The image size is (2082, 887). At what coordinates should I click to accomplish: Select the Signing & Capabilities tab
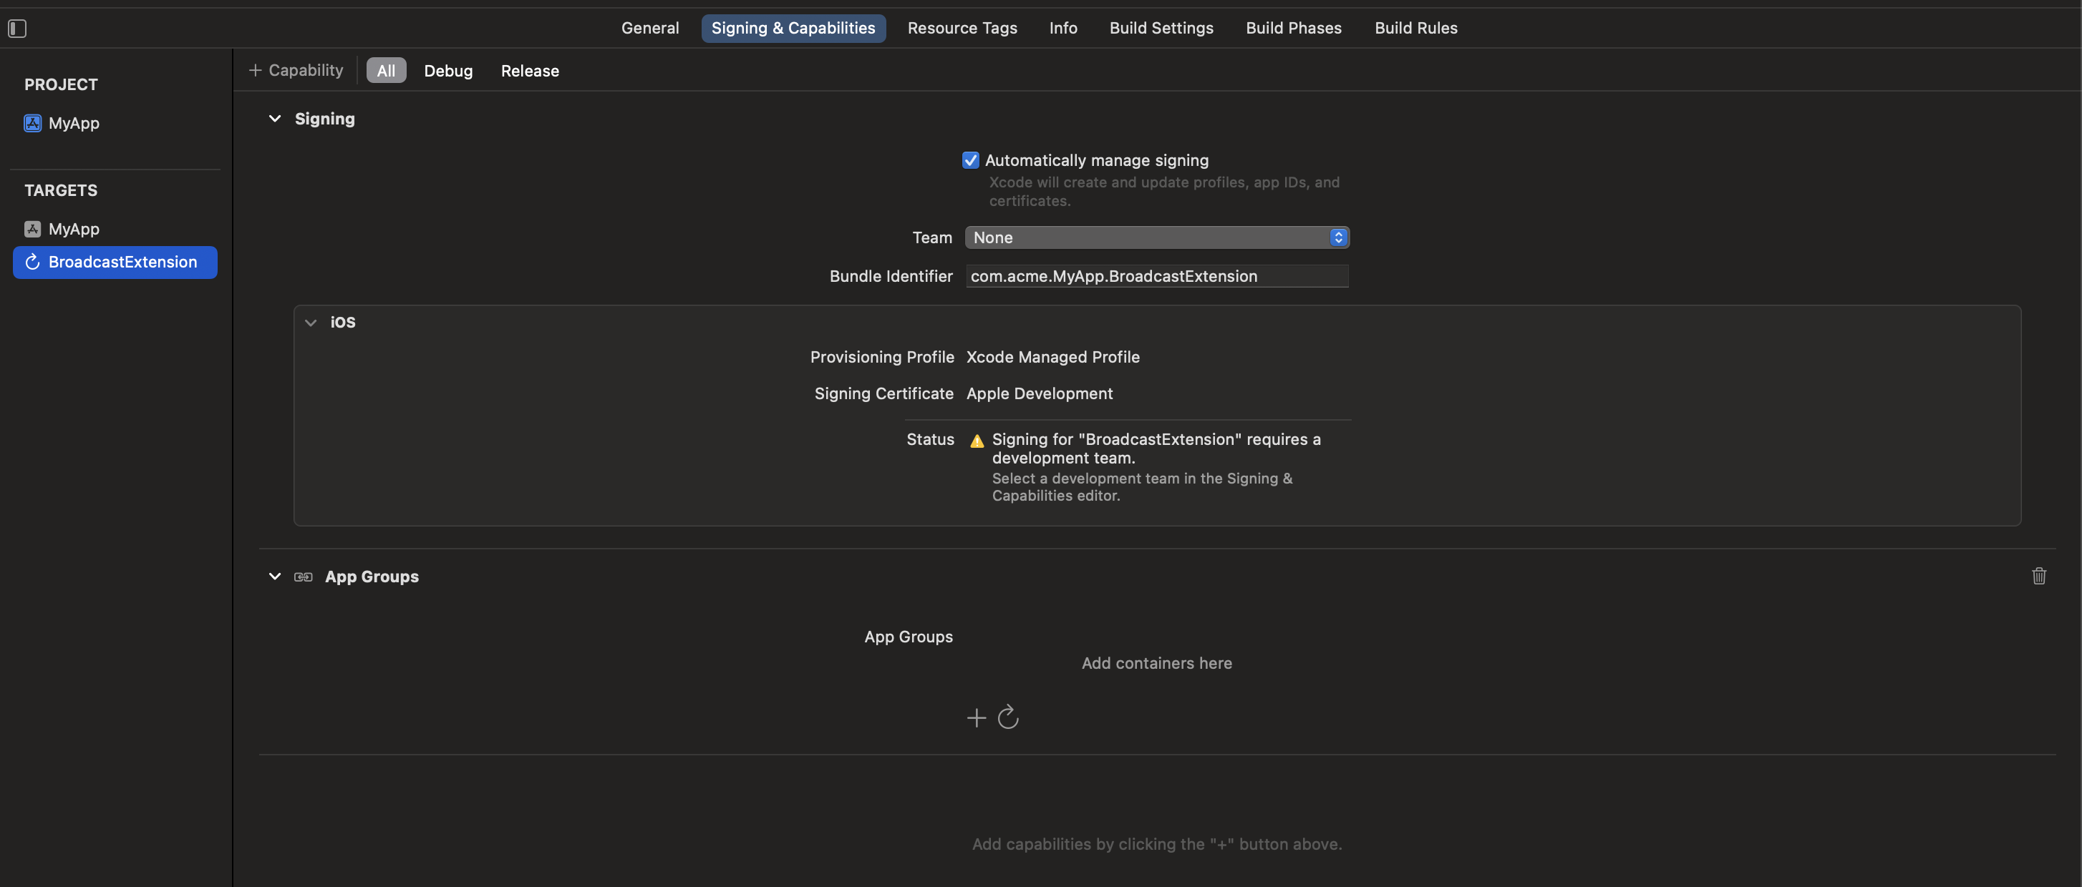click(x=793, y=29)
